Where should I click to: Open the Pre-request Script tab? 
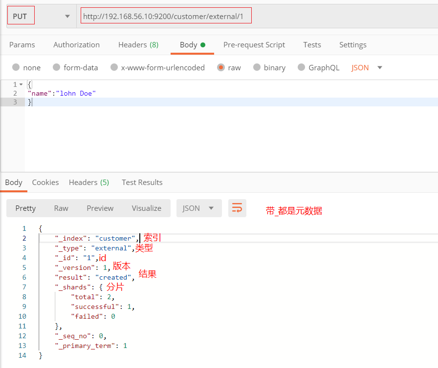254,44
